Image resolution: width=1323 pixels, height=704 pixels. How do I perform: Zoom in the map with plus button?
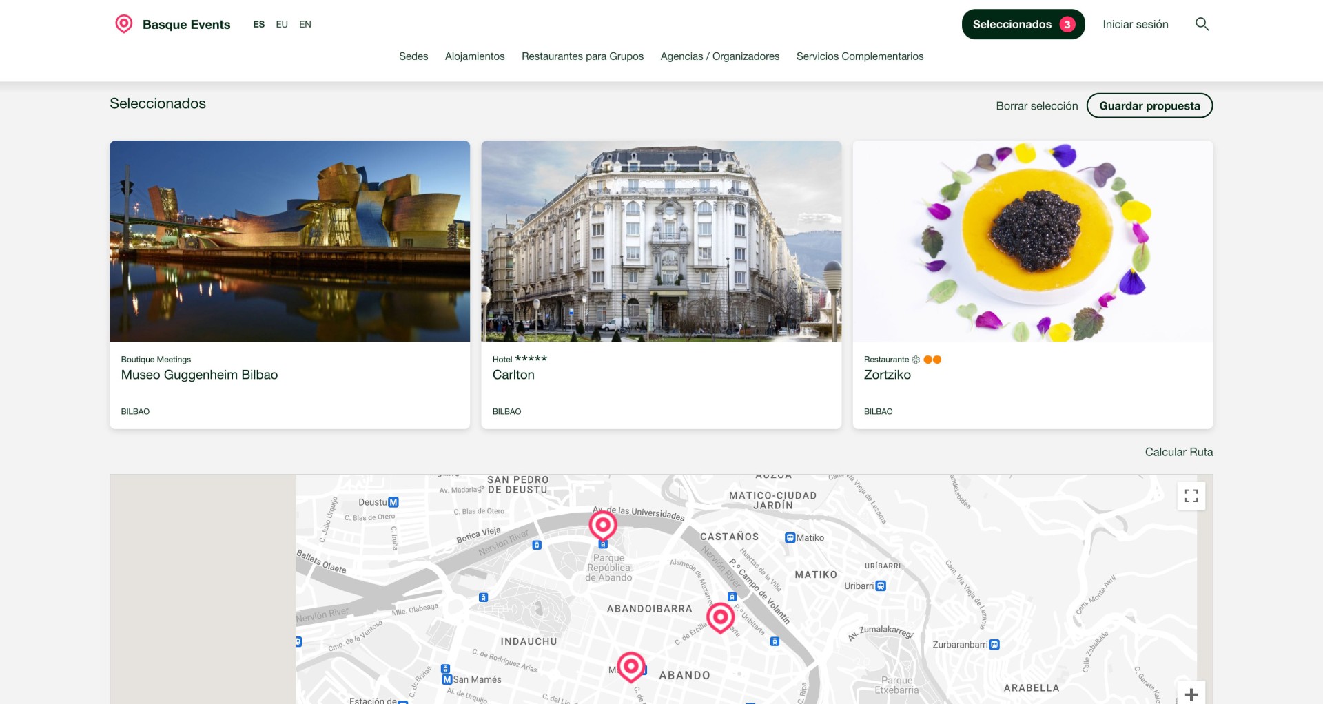1191,694
